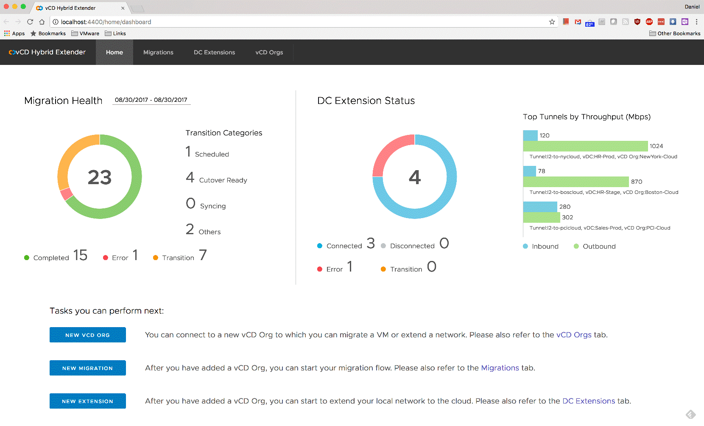Open the Gmail extension icon
Viewport: 704px width, 426px height.
coord(578,22)
